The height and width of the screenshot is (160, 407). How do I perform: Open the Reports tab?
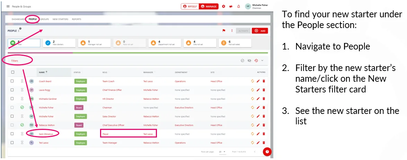[x=77, y=19]
